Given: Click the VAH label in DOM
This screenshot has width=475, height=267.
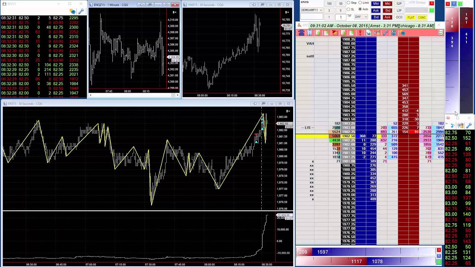Looking at the screenshot, I should click(x=310, y=43).
